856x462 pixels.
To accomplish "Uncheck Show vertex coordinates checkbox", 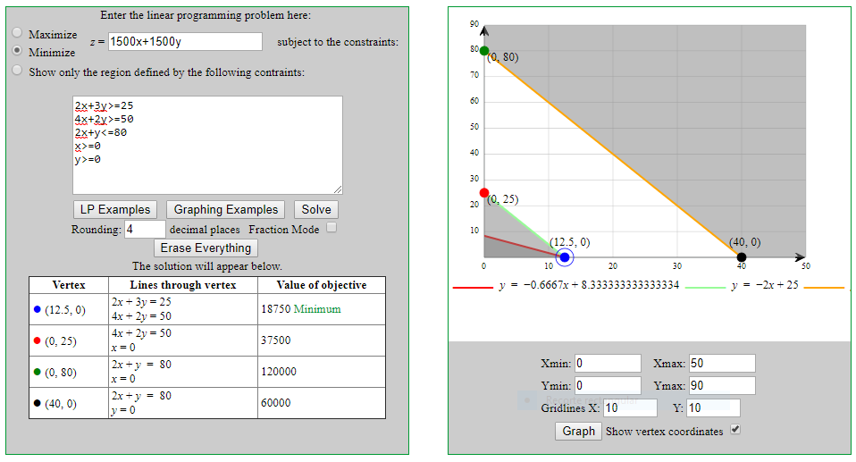I will (x=735, y=431).
